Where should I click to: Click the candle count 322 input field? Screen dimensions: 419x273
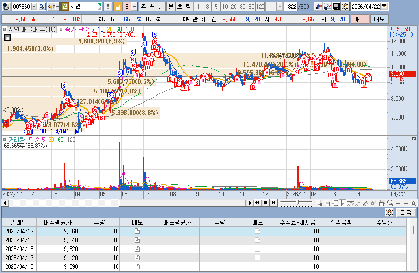(291, 7)
